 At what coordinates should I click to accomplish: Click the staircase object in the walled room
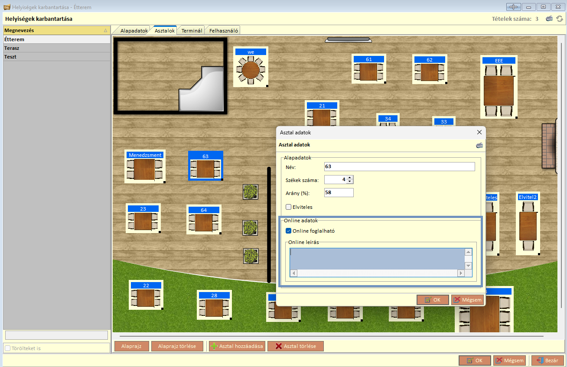tap(201, 89)
